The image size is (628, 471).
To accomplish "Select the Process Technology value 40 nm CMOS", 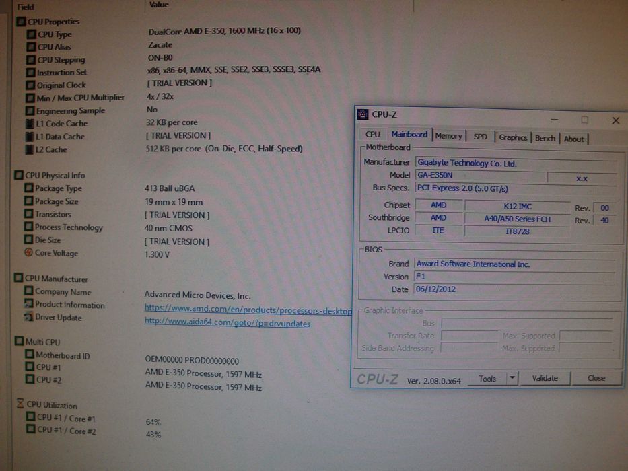I will (168, 228).
